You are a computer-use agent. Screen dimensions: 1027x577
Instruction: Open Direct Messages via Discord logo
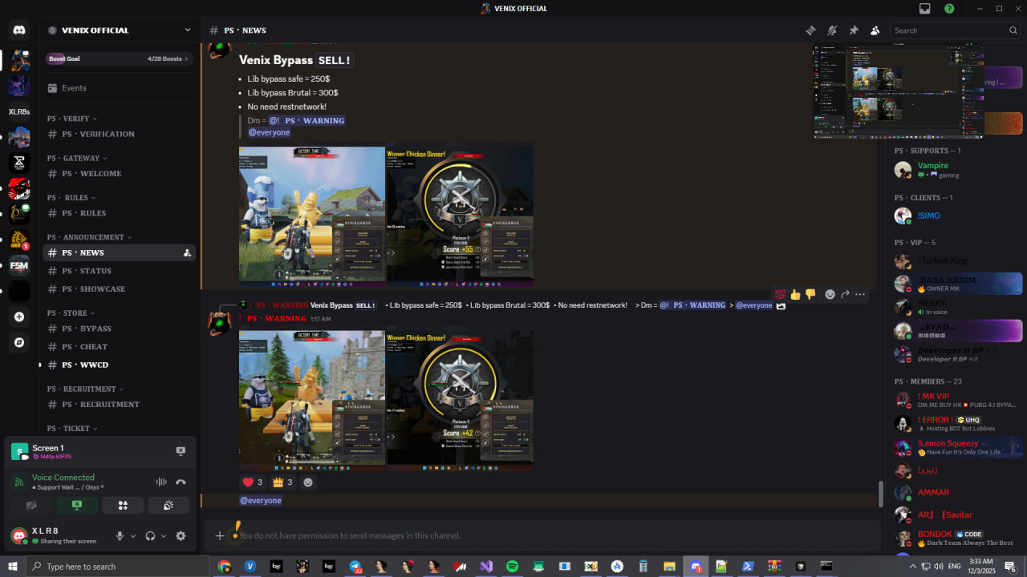19,30
